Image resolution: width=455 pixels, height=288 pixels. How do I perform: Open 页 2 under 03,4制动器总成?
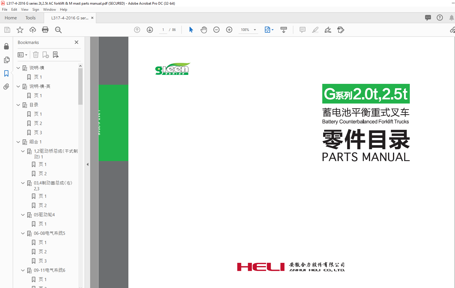[x=43, y=205]
